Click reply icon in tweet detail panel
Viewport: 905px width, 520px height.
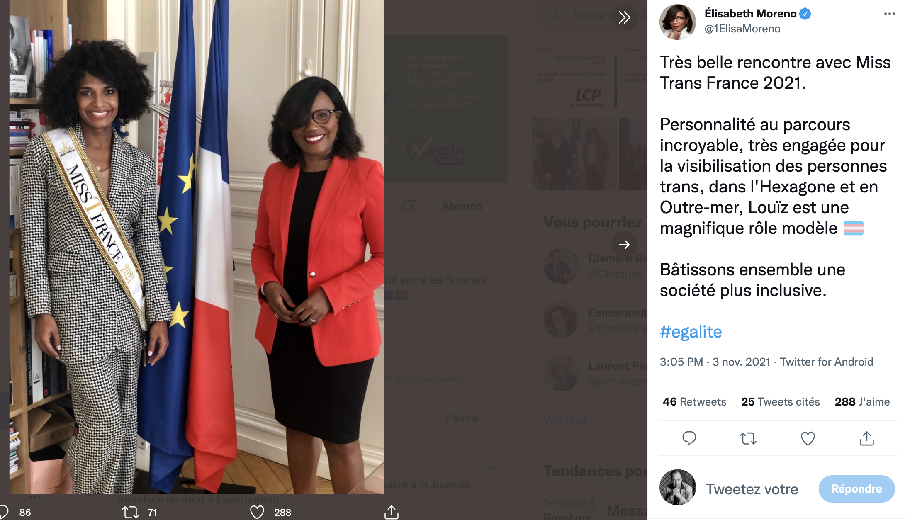pyautogui.click(x=689, y=438)
